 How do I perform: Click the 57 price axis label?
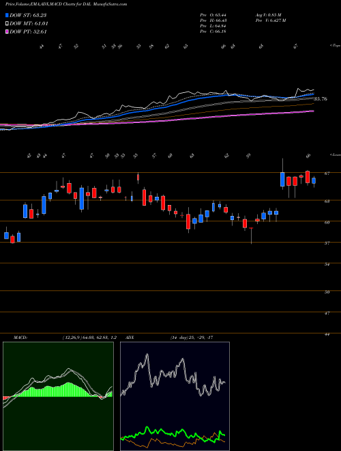click(327, 243)
